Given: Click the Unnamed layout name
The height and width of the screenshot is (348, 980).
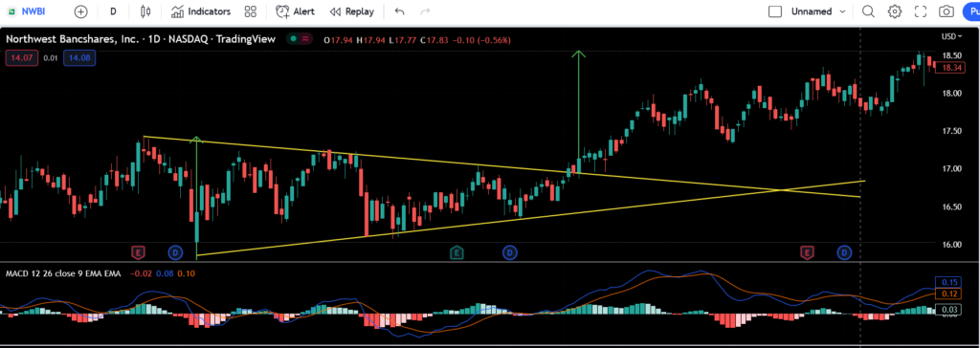Looking at the screenshot, I should [812, 11].
